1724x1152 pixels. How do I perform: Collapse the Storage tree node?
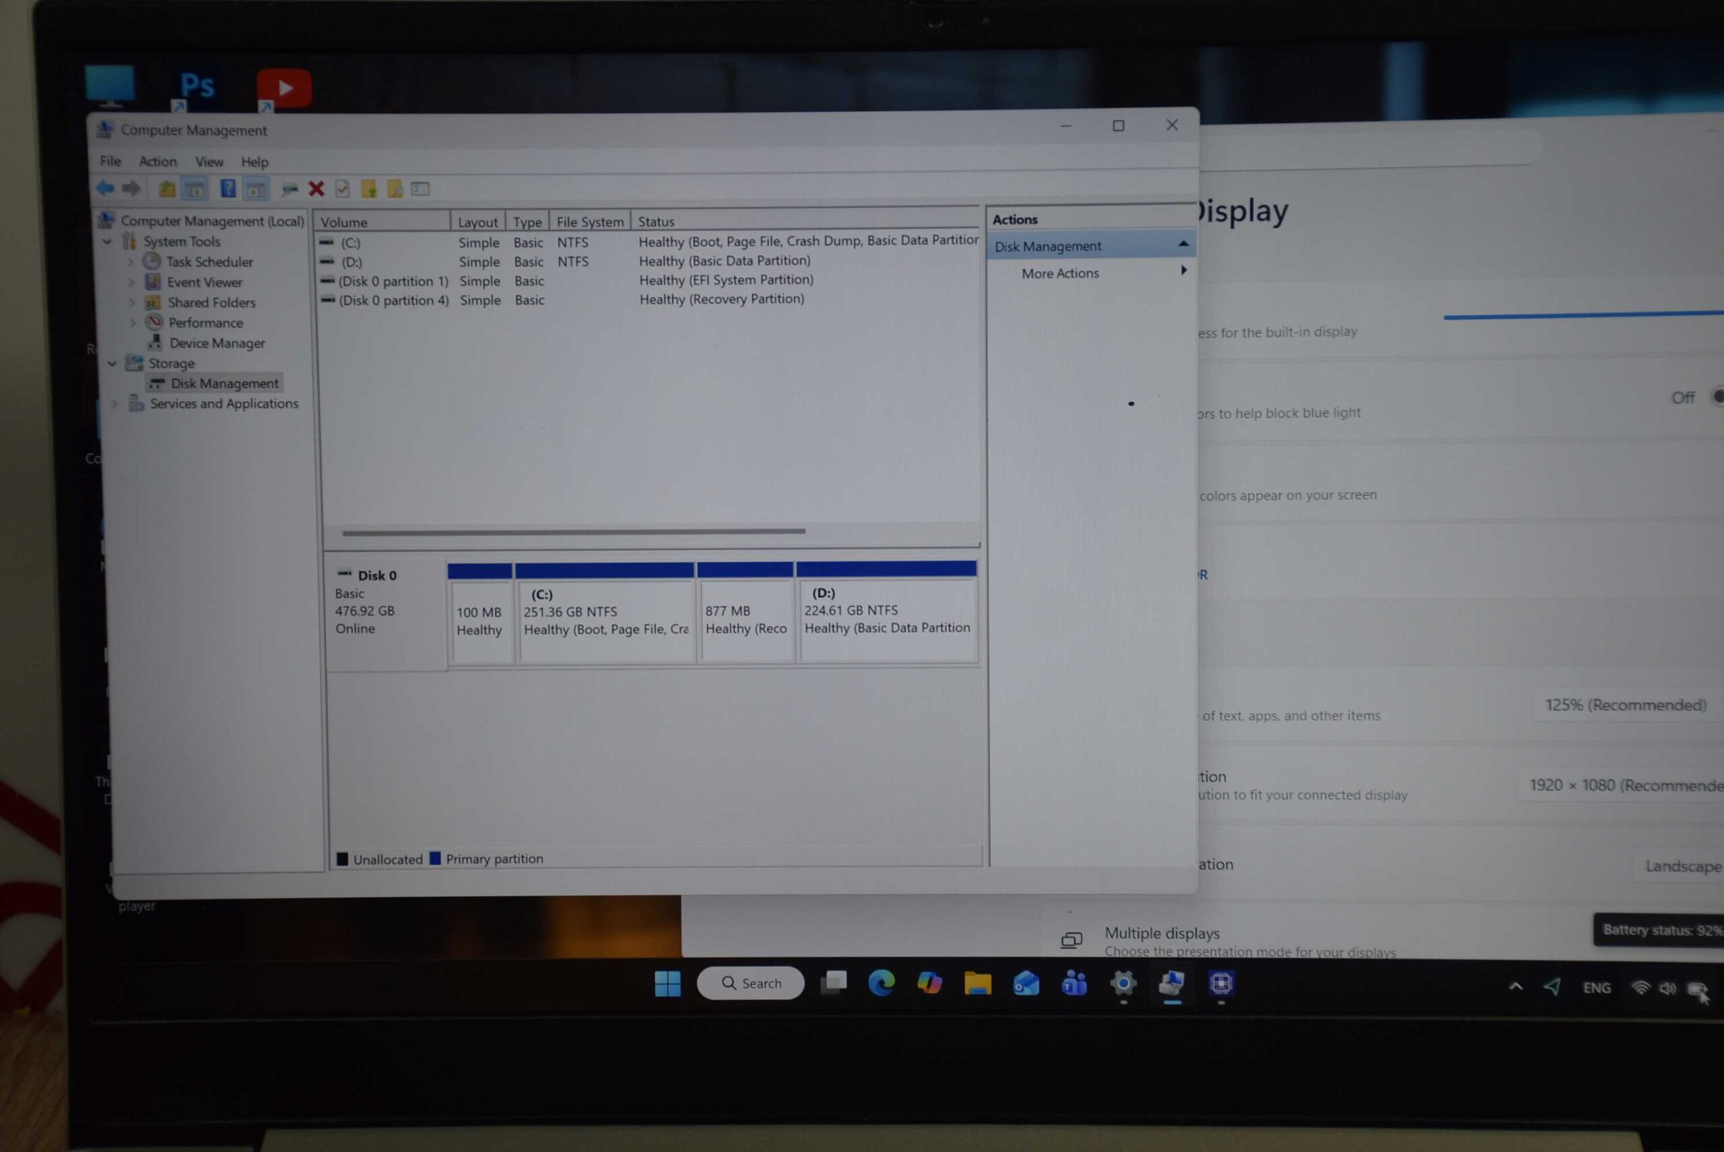(112, 364)
